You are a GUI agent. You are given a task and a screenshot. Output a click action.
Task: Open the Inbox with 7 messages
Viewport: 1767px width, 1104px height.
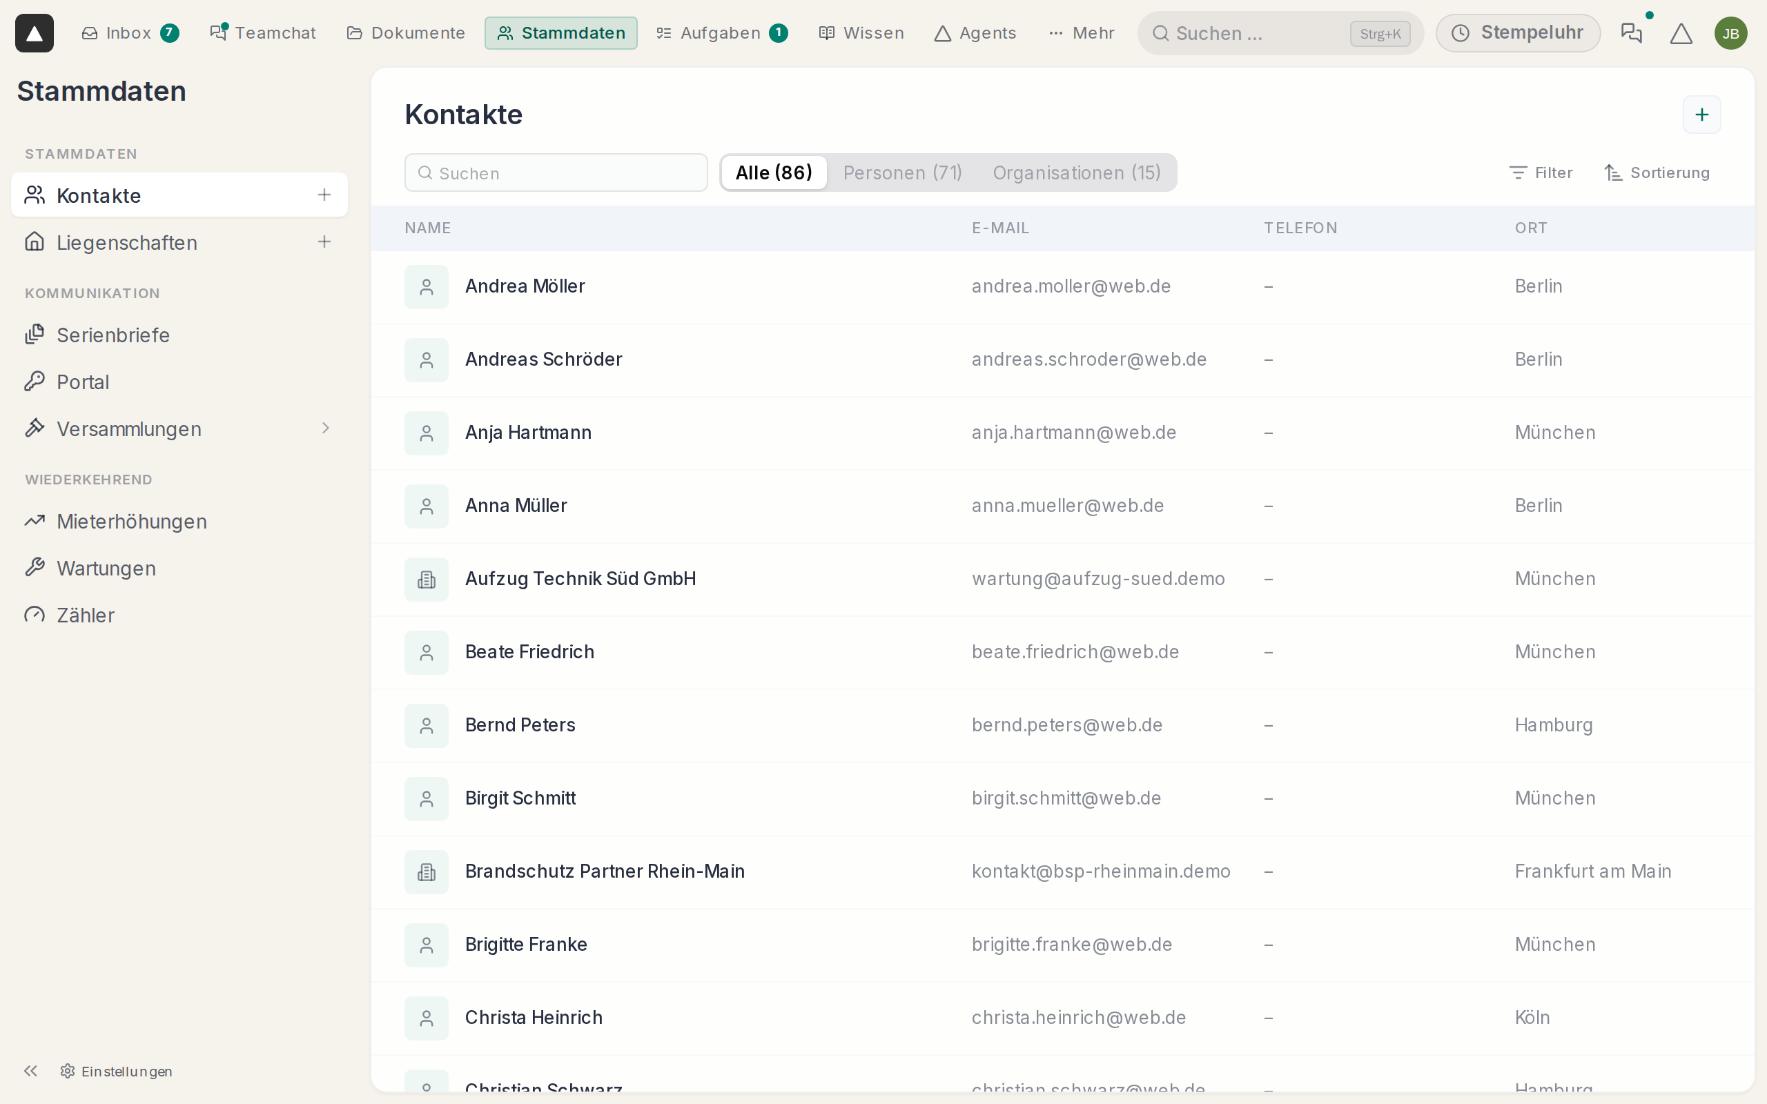(130, 33)
